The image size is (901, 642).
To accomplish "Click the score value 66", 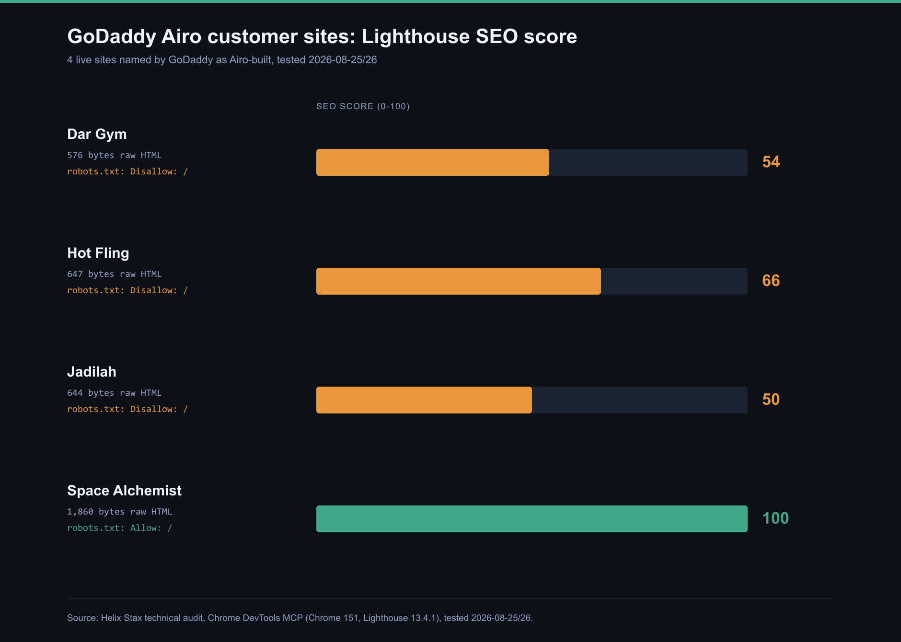I will (771, 281).
